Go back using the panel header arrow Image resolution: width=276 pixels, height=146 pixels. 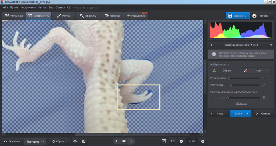coord(212,45)
